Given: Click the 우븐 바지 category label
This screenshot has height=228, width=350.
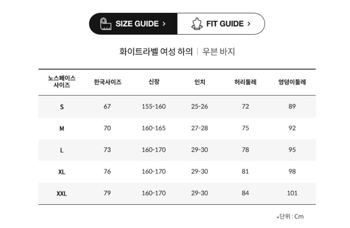Looking at the screenshot, I should point(219,52).
